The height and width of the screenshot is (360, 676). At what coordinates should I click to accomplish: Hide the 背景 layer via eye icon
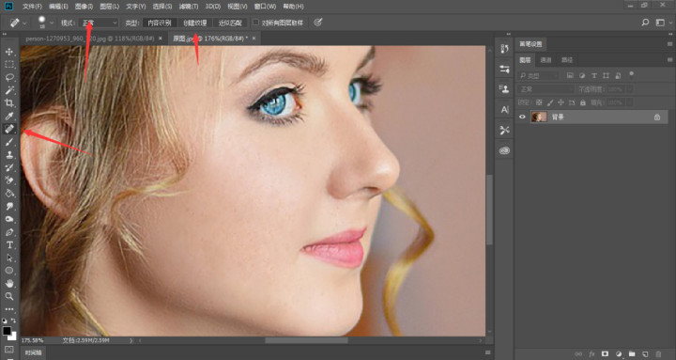(x=522, y=117)
